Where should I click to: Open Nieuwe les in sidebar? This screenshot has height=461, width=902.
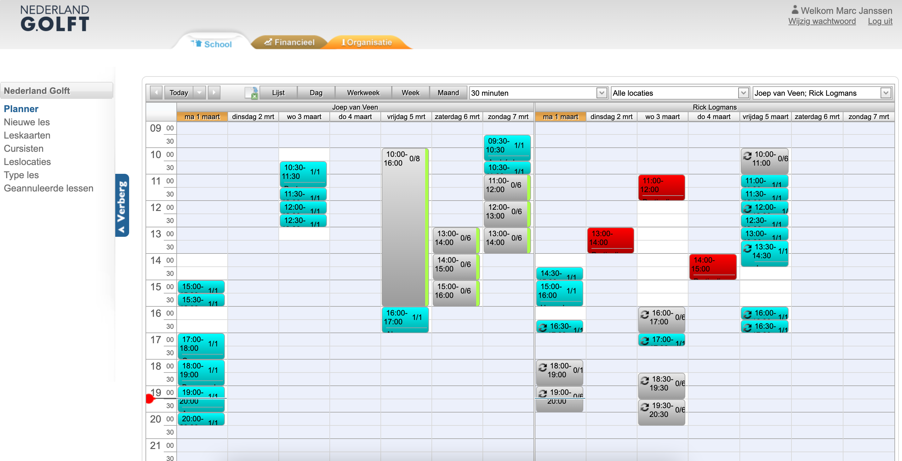tap(26, 122)
